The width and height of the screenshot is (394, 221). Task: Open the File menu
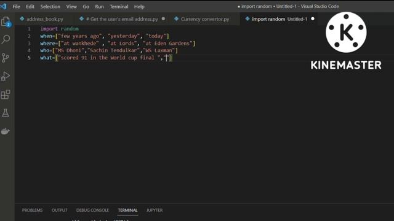point(16,7)
